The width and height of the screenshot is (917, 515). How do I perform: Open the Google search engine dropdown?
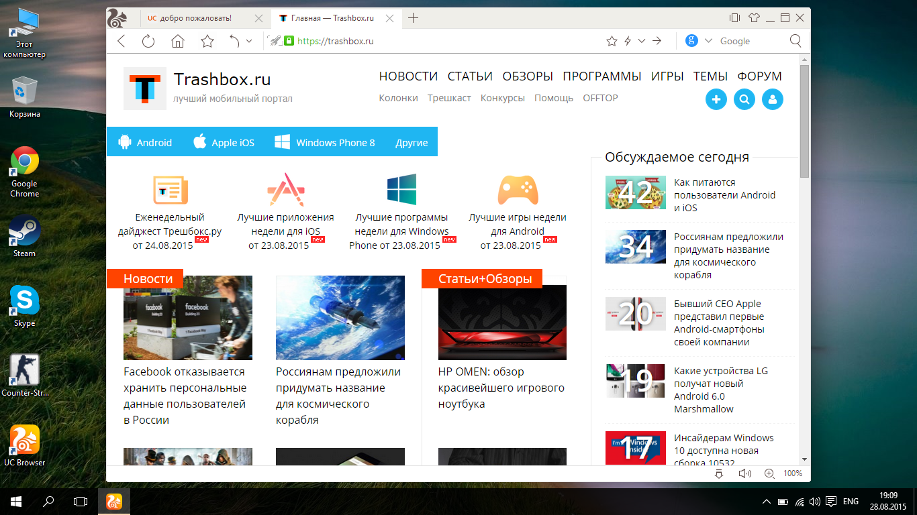click(708, 41)
